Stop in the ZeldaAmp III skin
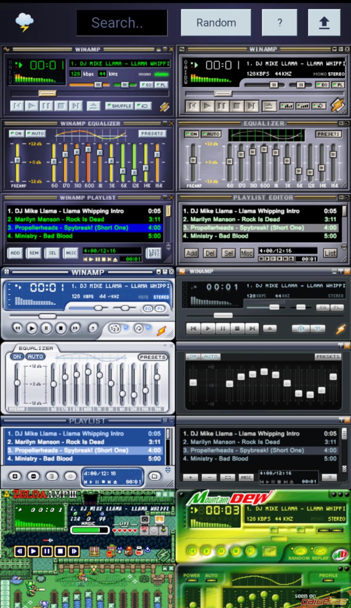 point(60,551)
